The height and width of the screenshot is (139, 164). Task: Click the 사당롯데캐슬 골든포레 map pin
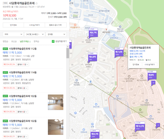pos(129,76)
